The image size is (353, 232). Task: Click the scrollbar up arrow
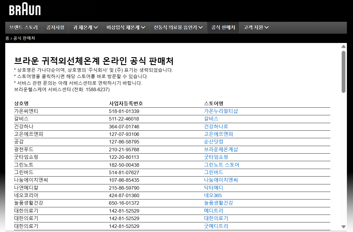pos(343,46)
